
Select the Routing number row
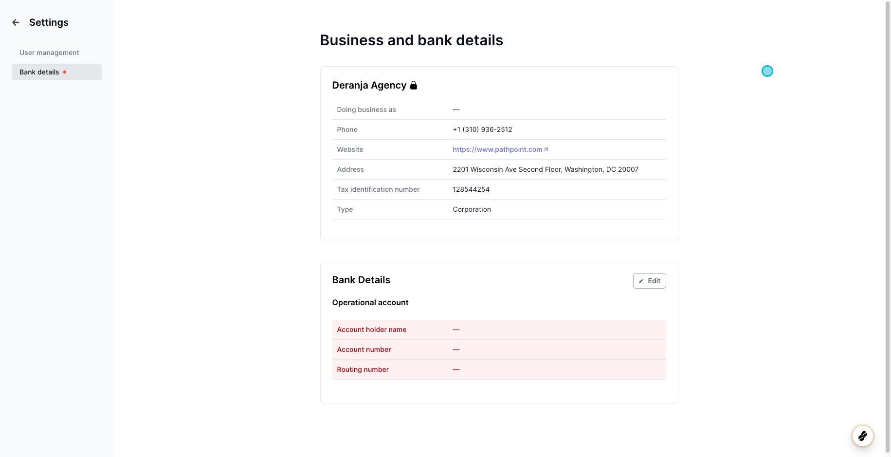(499, 369)
